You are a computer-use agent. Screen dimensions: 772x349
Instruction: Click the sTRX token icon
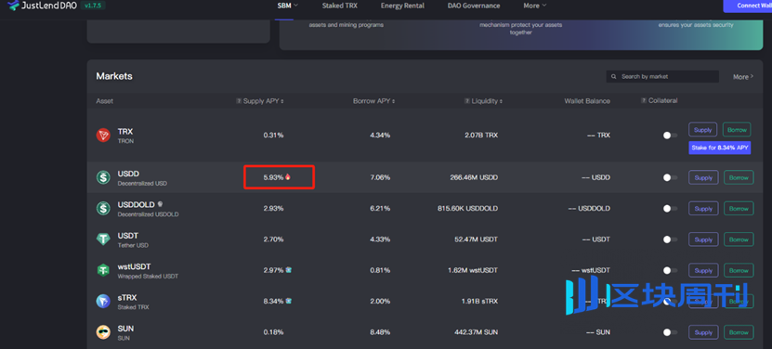tap(103, 302)
